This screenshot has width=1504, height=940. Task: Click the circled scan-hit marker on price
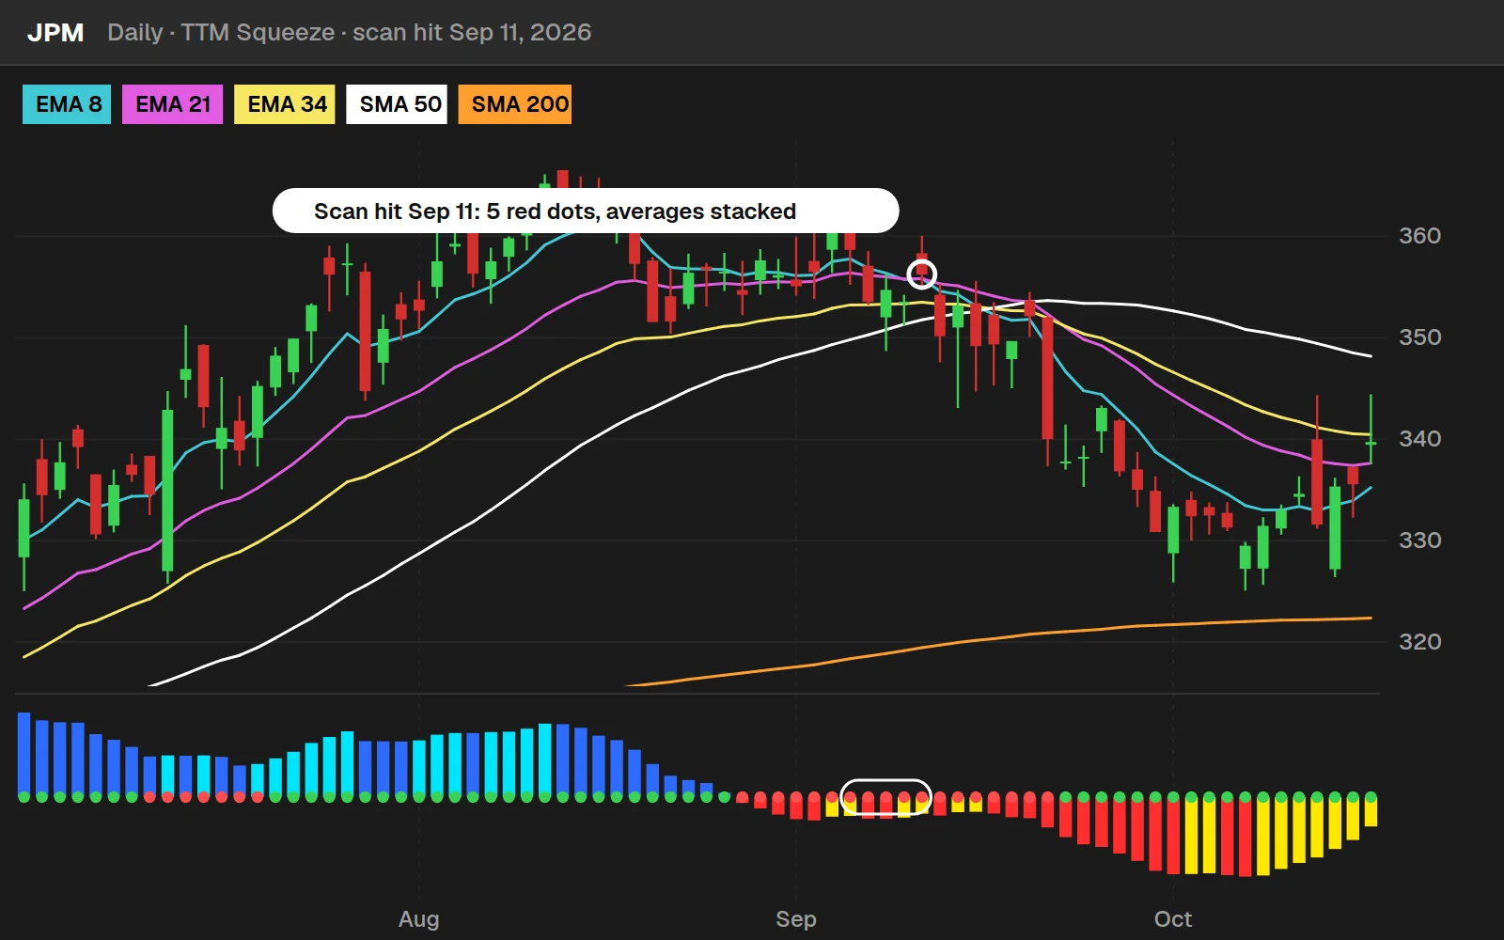tap(921, 274)
